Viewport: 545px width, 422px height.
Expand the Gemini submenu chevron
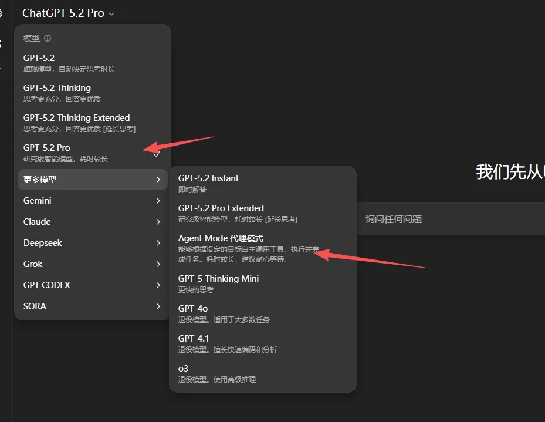[158, 201]
